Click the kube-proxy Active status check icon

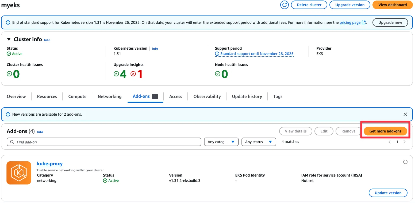105,181
